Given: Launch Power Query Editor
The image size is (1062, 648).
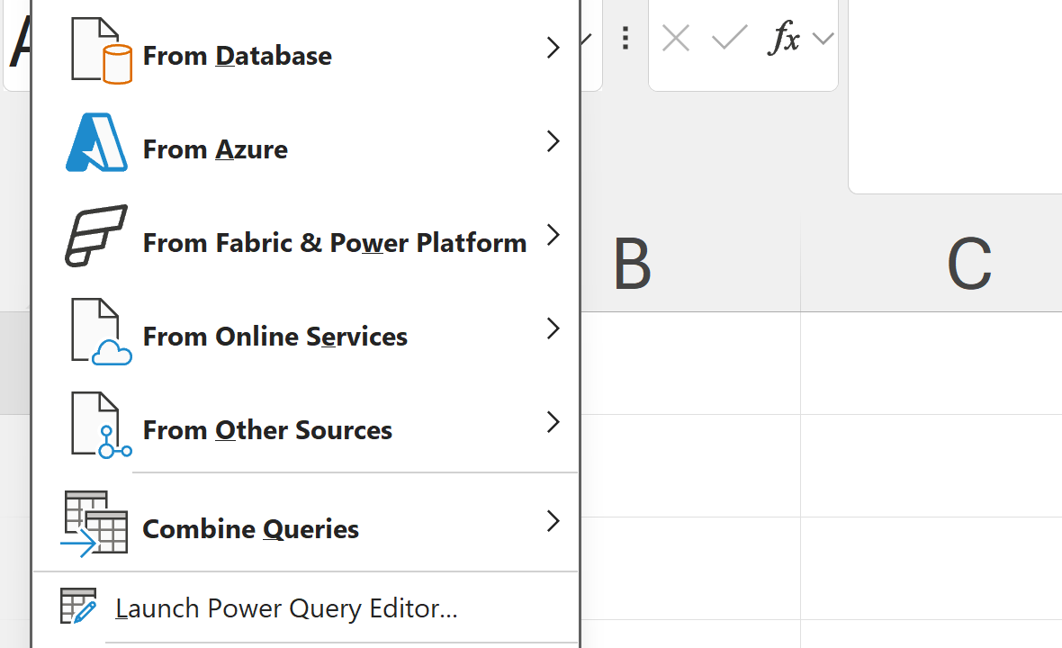Looking at the screenshot, I should click(286, 608).
